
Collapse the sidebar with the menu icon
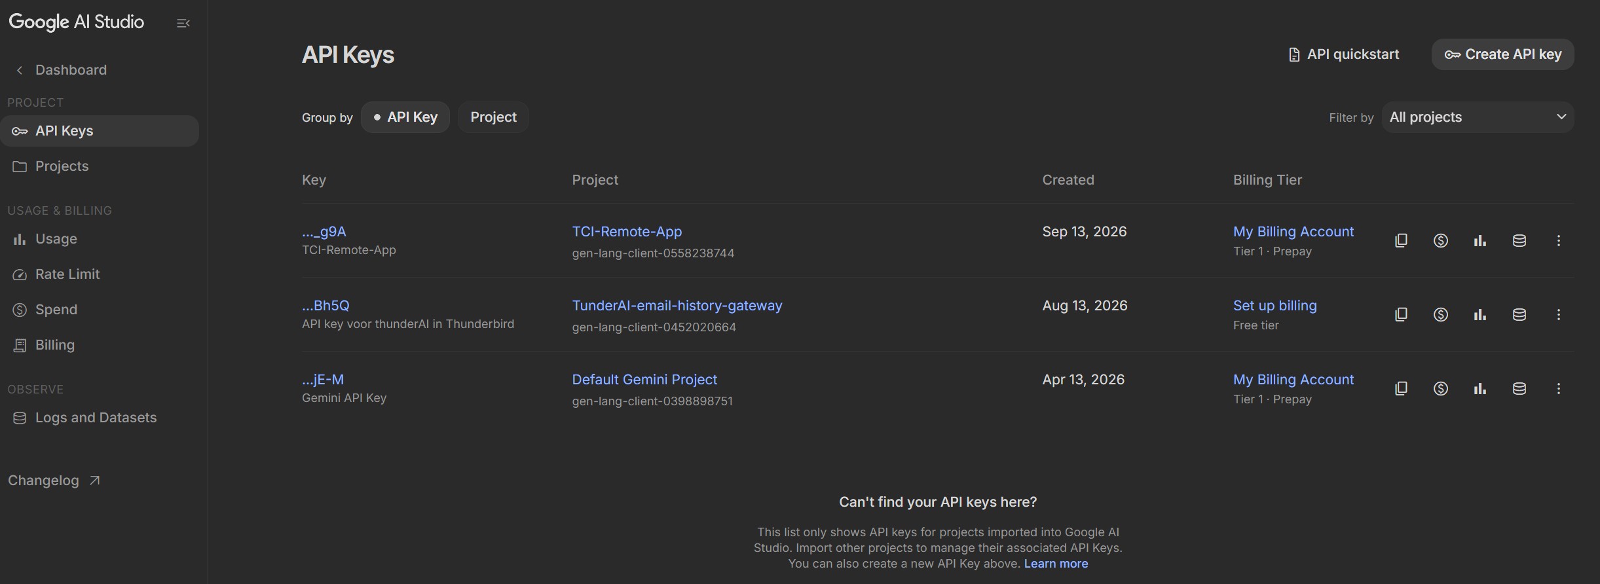pyautogui.click(x=183, y=24)
